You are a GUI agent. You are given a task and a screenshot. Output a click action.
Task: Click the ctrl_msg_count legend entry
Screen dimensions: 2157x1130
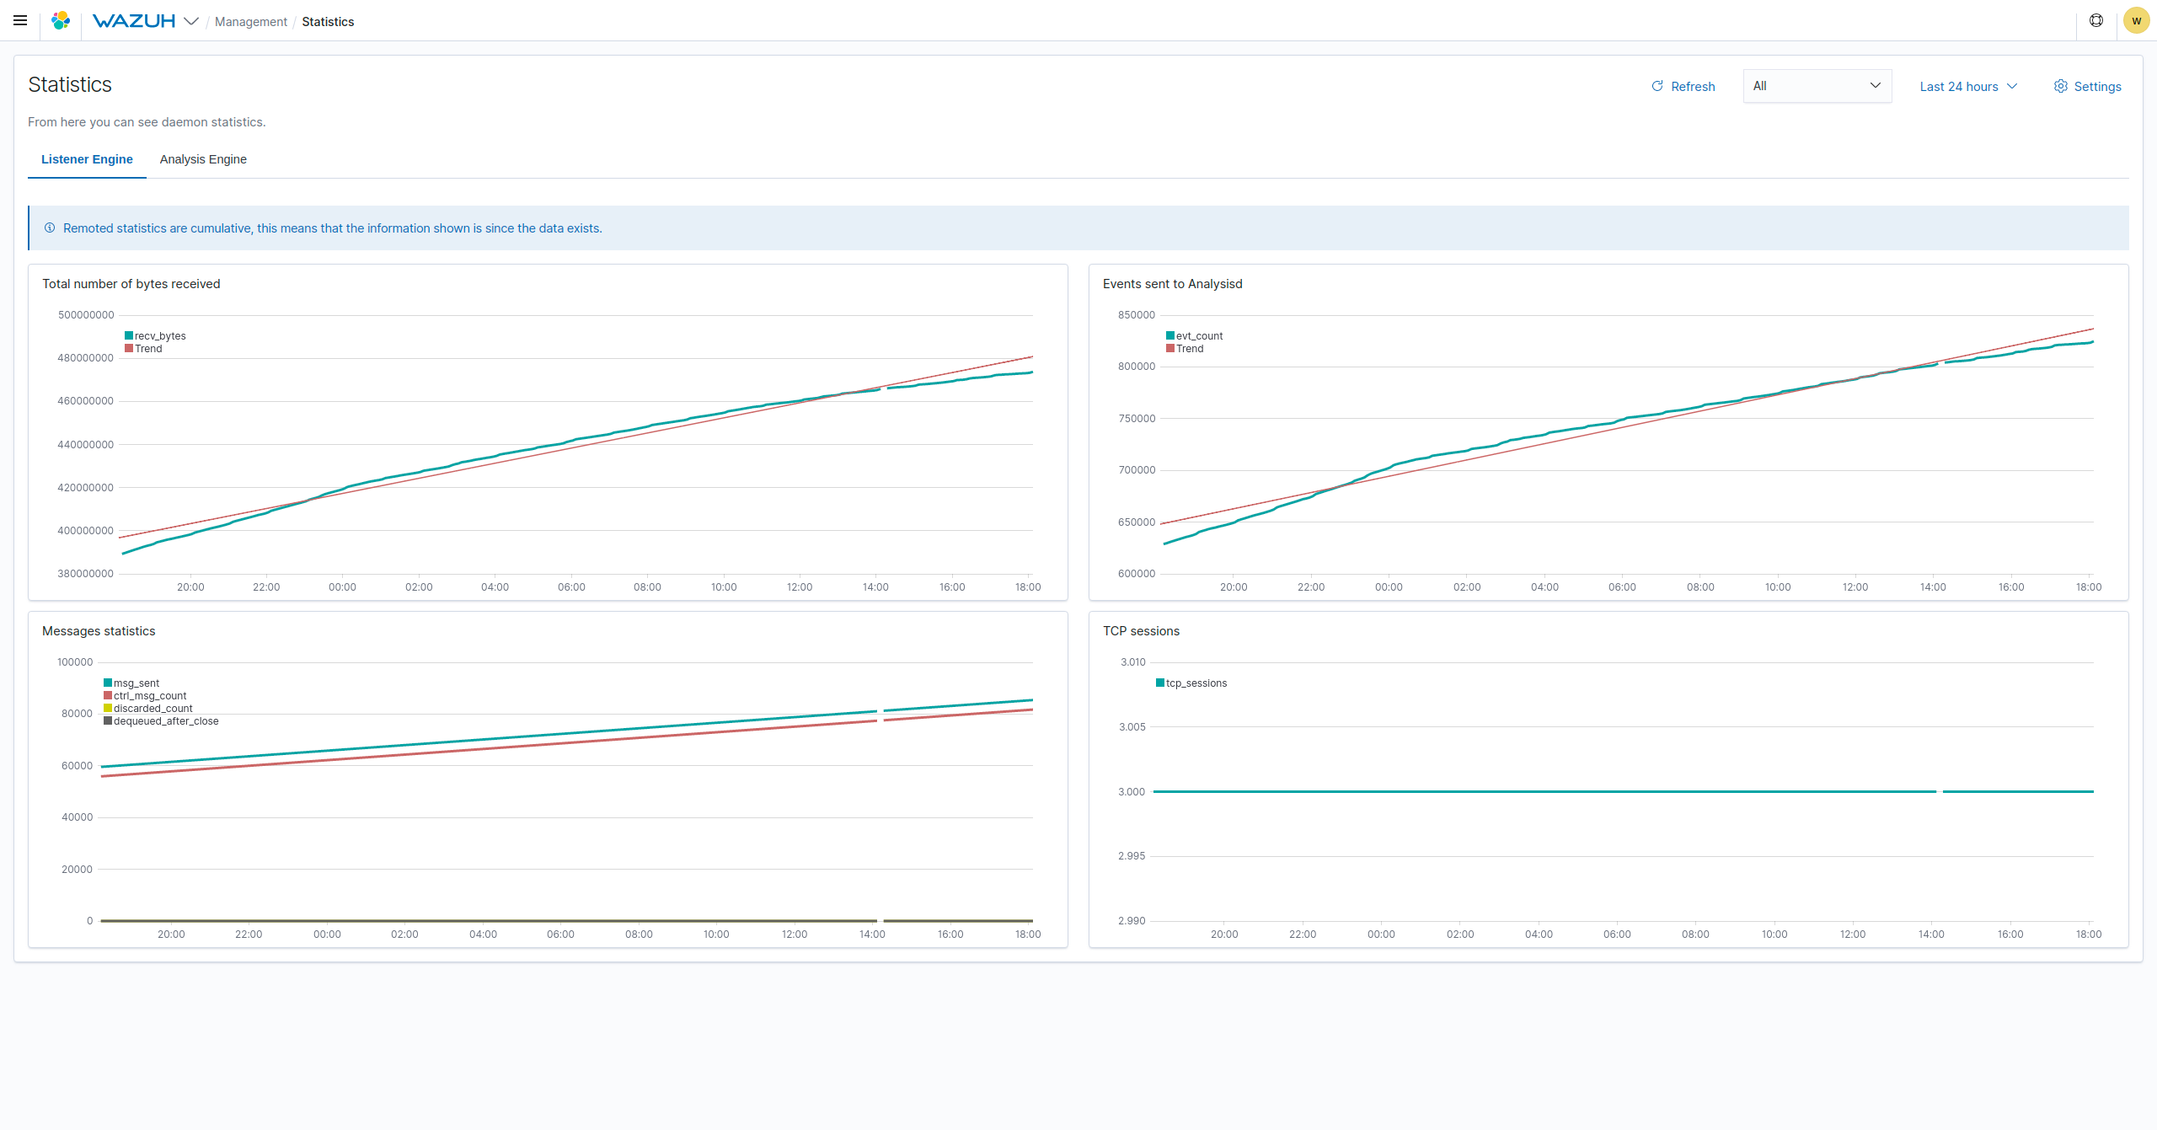coord(145,696)
